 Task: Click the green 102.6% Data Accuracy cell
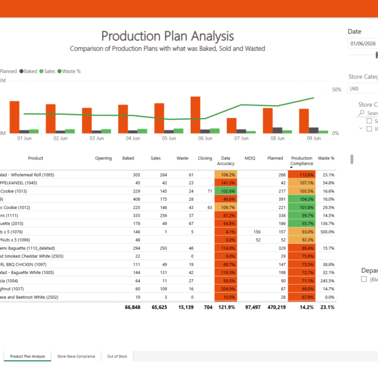click(x=226, y=191)
